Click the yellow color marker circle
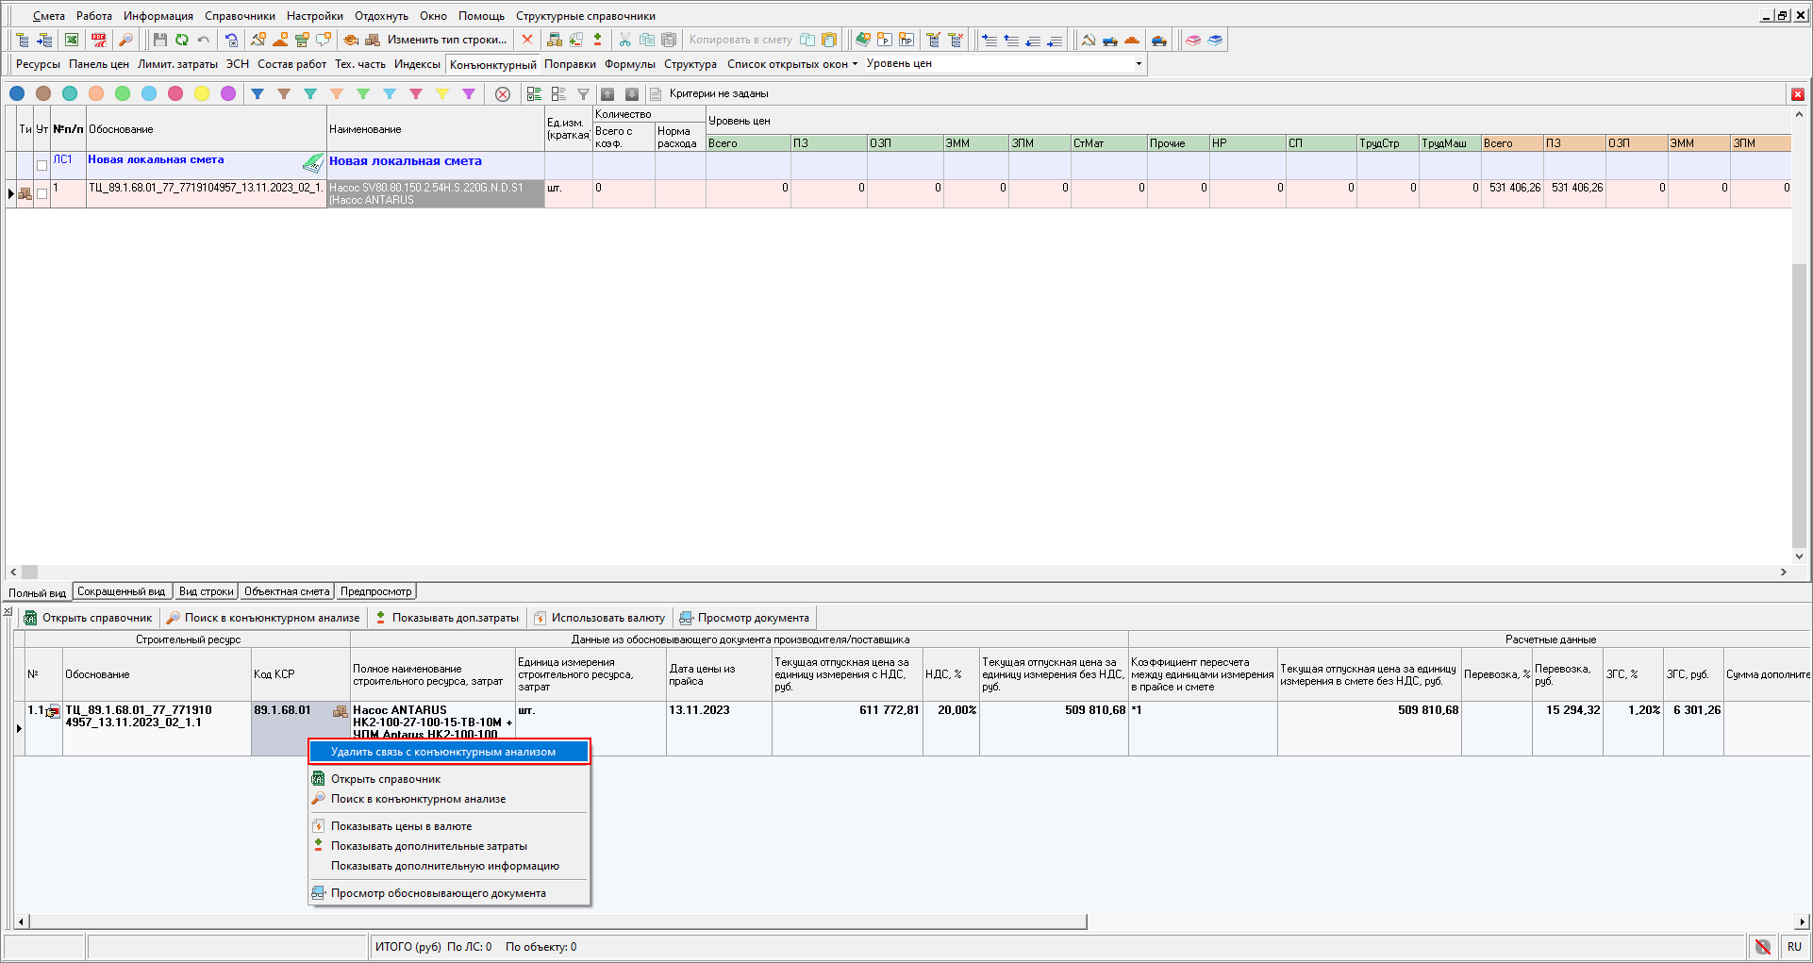1813x963 pixels. tap(202, 94)
